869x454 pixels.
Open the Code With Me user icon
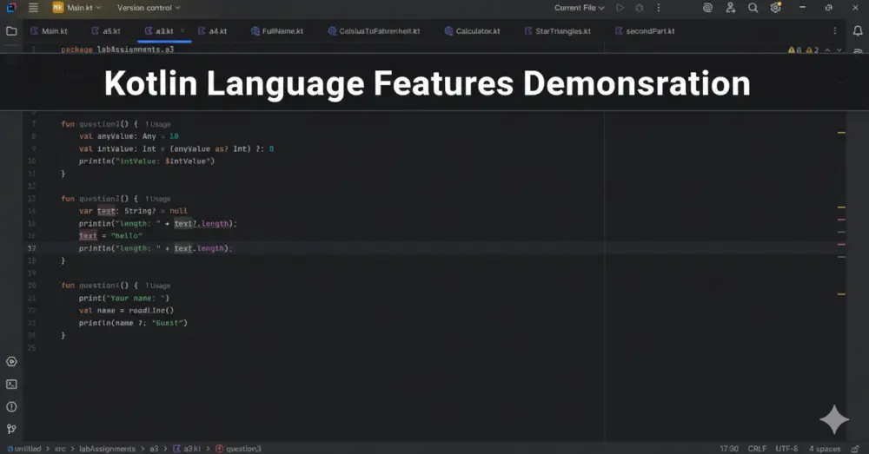click(731, 8)
